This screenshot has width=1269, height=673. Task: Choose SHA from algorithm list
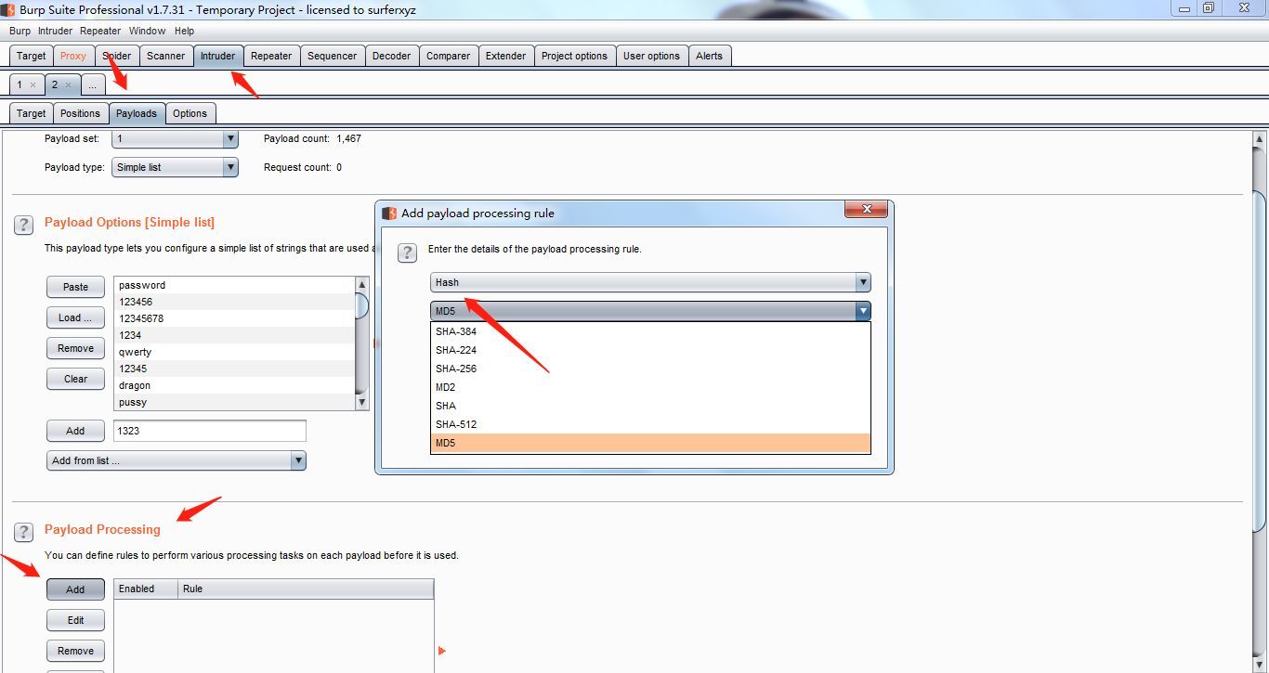click(x=650, y=406)
